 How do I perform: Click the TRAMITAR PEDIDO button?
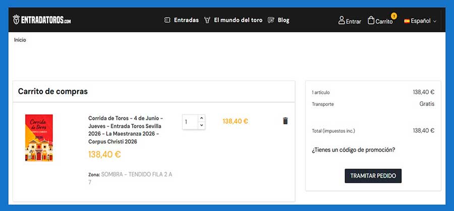pos(373,176)
